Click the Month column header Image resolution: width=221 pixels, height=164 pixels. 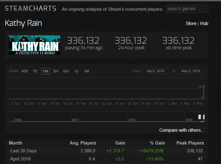pyautogui.click(x=15, y=143)
